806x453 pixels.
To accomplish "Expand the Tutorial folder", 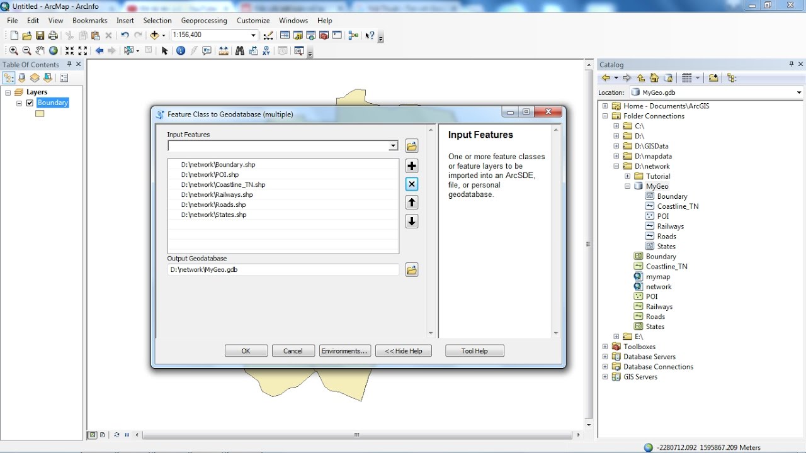I will [x=628, y=177].
